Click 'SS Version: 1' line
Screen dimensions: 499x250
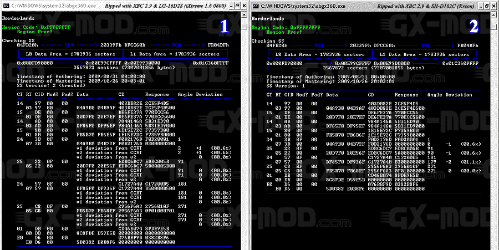[x=286, y=85]
